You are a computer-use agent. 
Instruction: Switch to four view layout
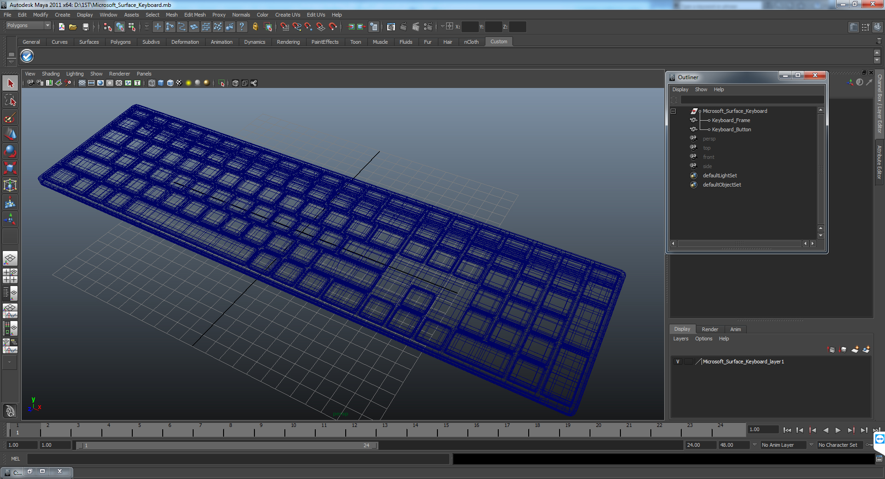click(x=10, y=275)
